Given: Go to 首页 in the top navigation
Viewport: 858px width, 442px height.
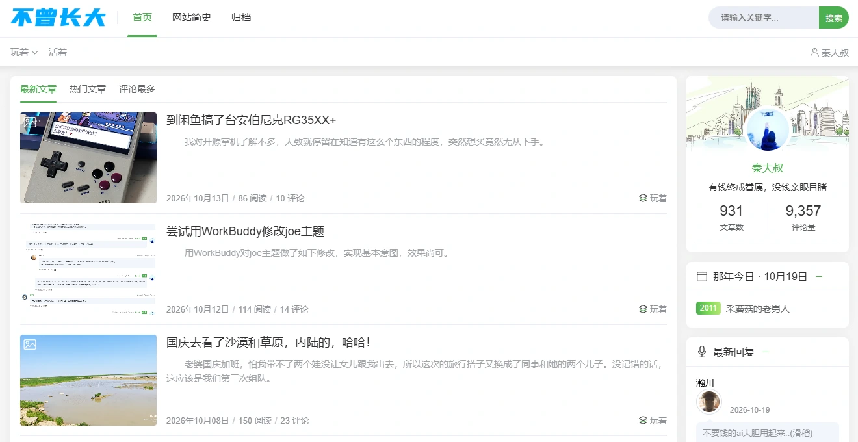Looking at the screenshot, I should click(142, 18).
